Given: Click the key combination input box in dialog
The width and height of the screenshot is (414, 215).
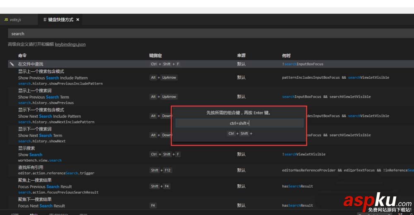Looking at the screenshot, I should point(239,123).
